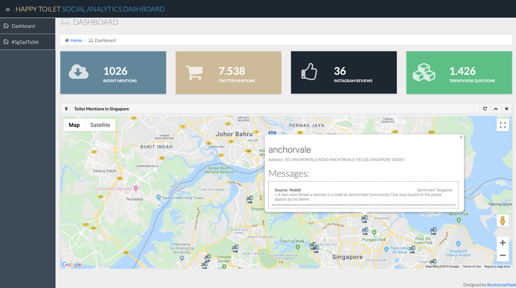Viewport: 516px width, 288px height.
Task: Click the hamburger menu icon in header
Action: pos(8,9)
